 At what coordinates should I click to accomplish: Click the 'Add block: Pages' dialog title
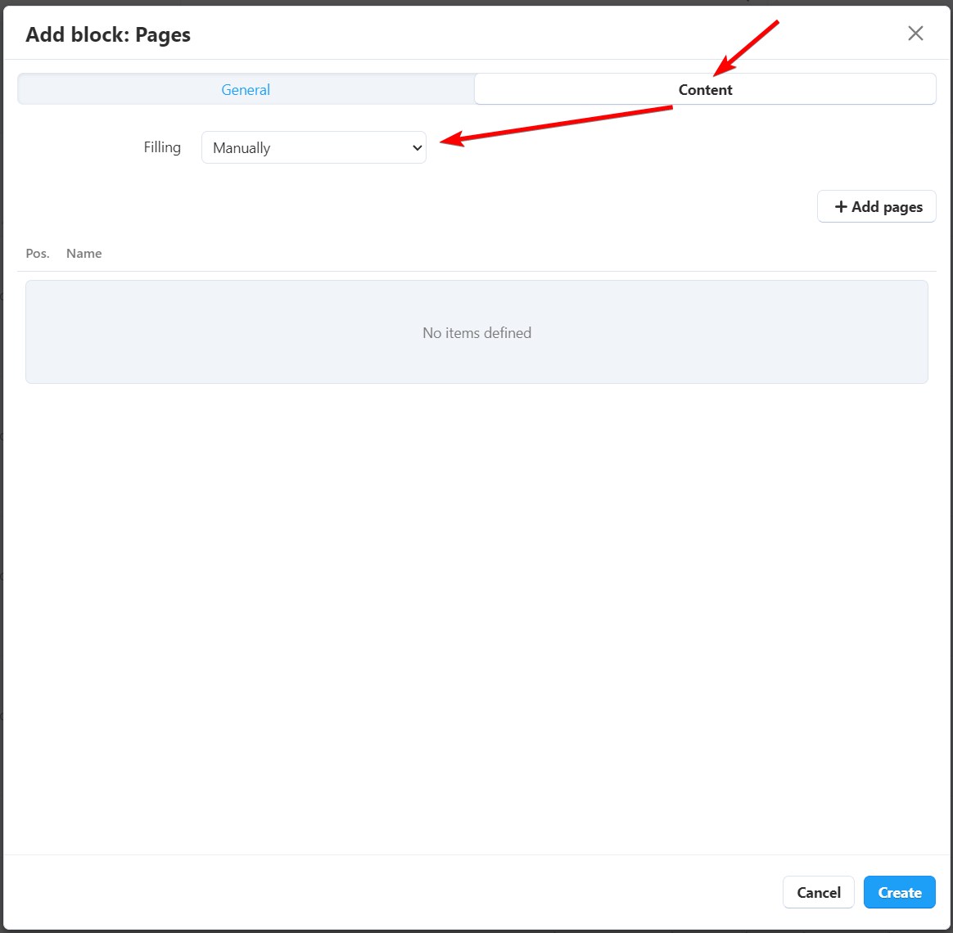point(108,35)
